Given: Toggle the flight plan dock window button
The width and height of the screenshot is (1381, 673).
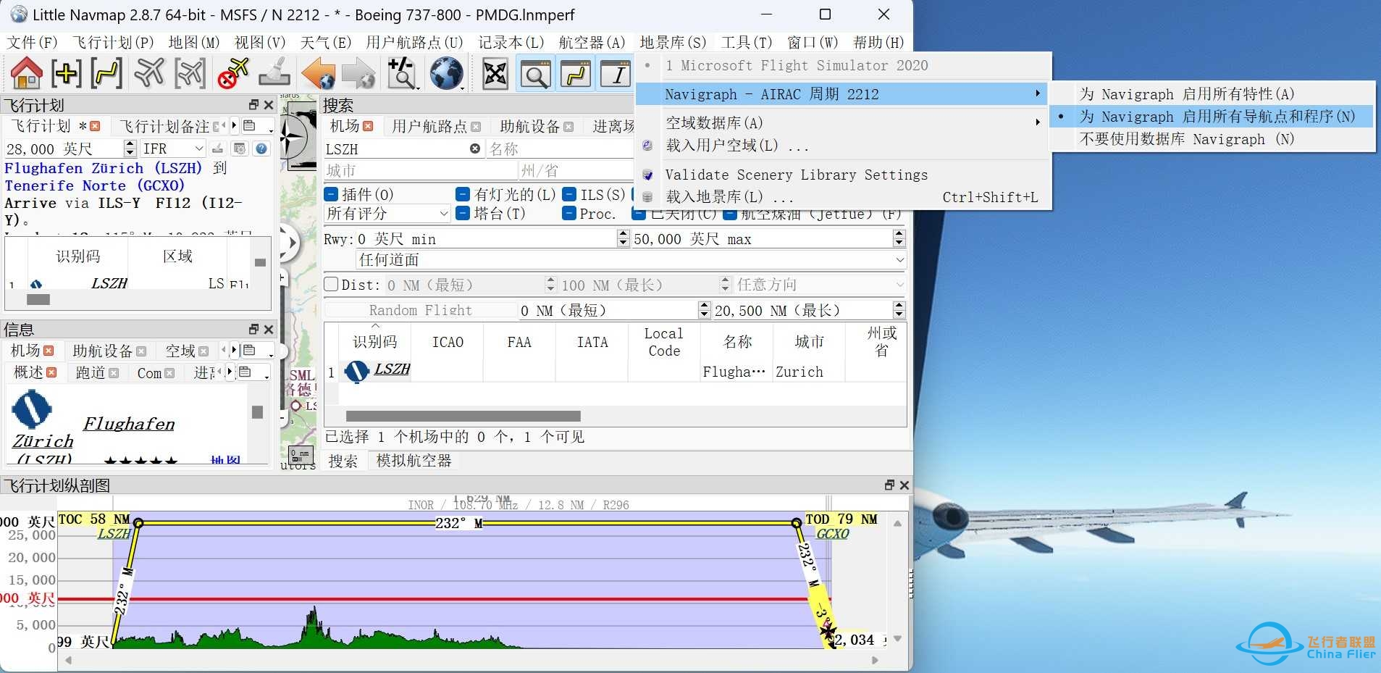Looking at the screenshot, I should tap(576, 74).
